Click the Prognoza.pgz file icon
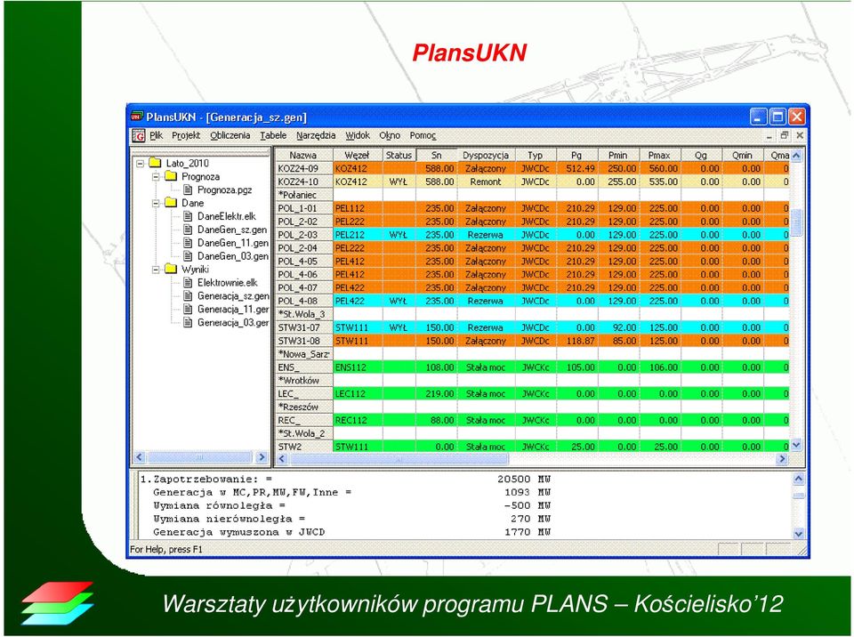The height and width of the screenshot is (637, 854). (x=188, y=189)
